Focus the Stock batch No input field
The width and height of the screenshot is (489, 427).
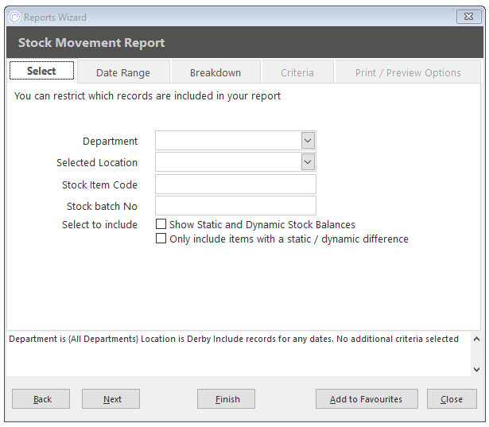click(x=236, y=205)
